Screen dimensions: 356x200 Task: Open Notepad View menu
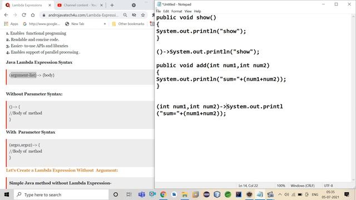pyautogui.click(x=188, y=11)
